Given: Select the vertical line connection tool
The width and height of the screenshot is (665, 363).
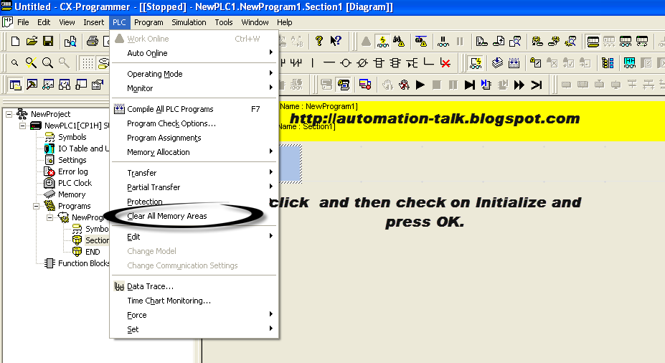Looking at the screenshot, I should tap(313, 63).
